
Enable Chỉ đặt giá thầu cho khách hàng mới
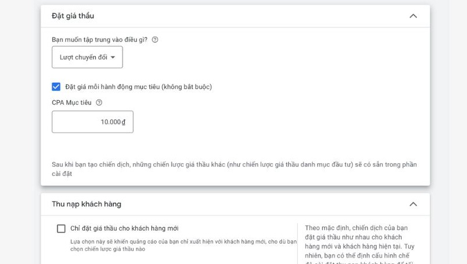(x=61, y=228)
